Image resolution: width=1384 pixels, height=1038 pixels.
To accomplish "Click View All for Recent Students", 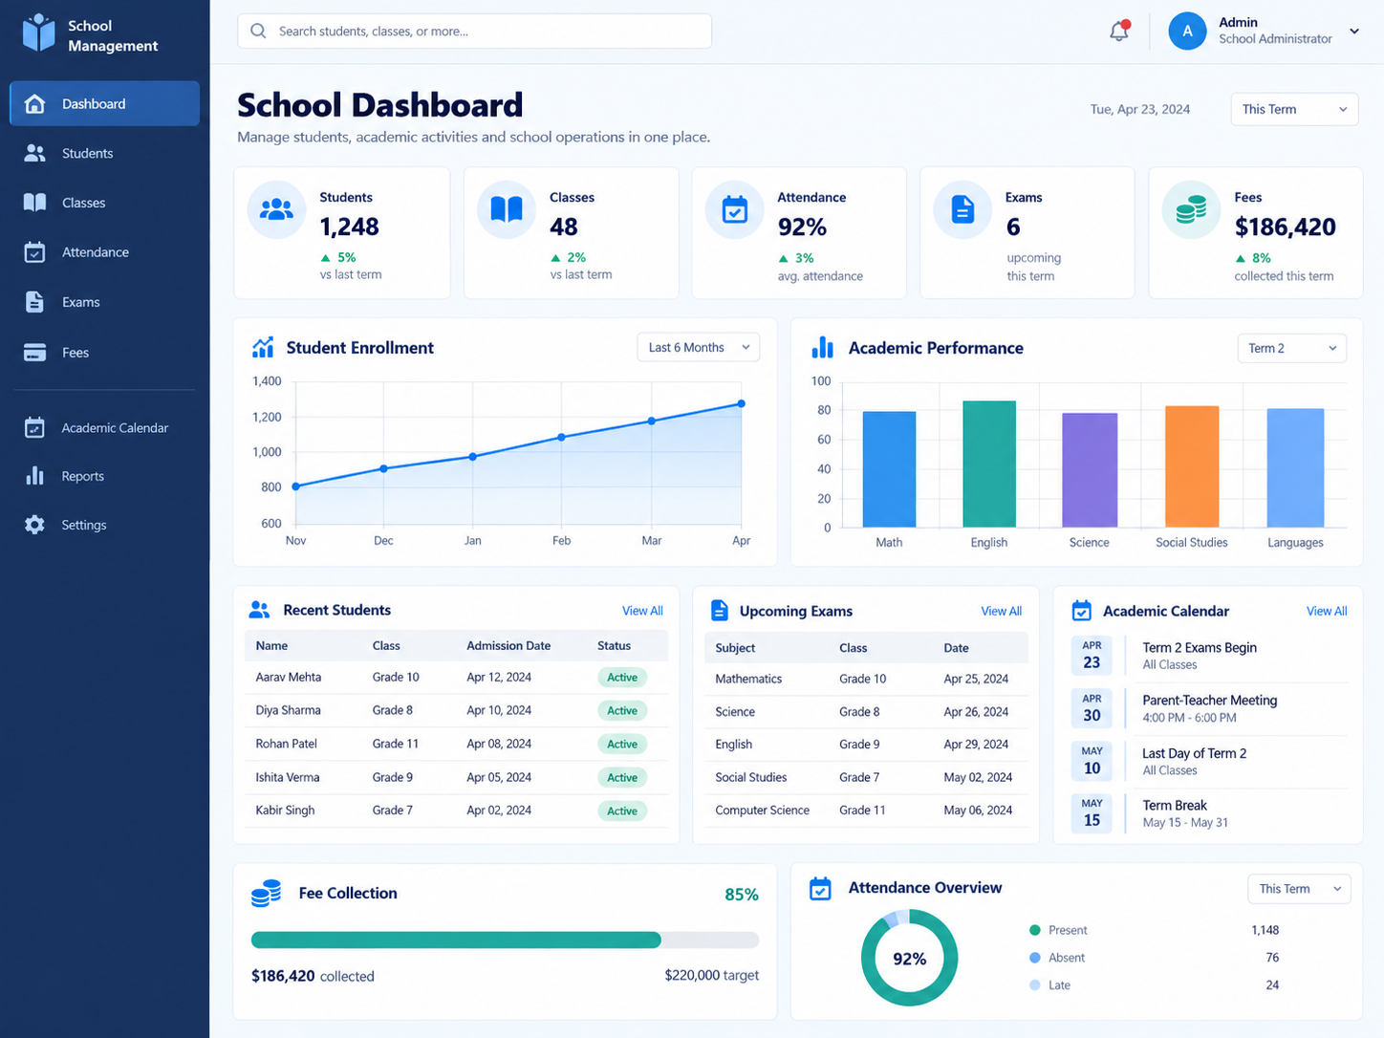I will click(642, 611).
